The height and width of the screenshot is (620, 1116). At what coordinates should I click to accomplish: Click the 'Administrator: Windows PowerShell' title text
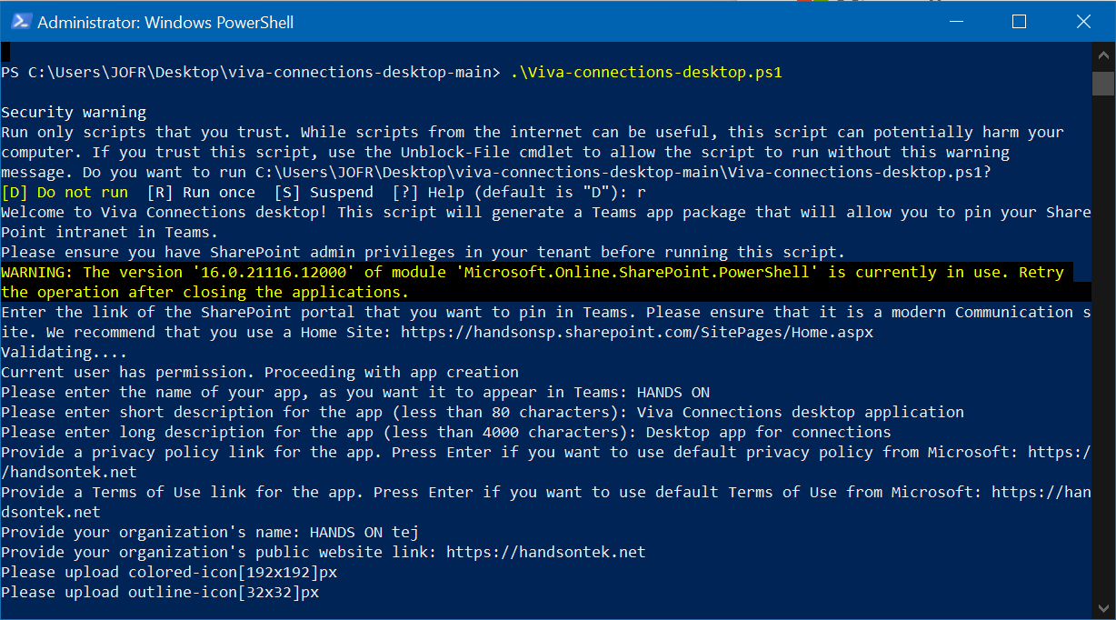(x=165, y=22)
